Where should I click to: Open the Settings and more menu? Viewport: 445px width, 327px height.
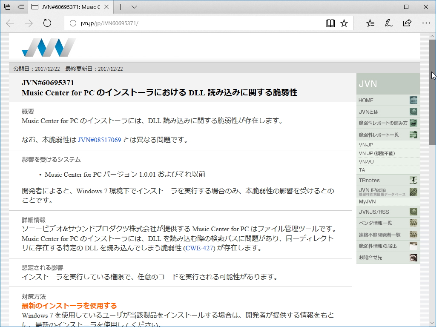[426, 23]
